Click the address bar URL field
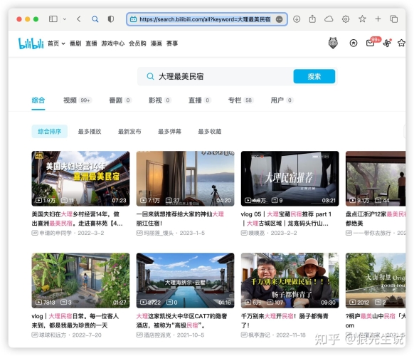 coord(207,19)
